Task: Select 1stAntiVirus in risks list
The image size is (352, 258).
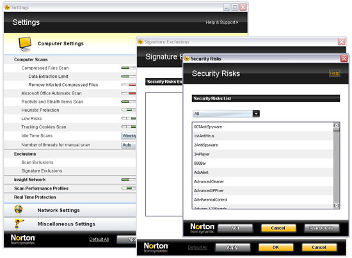Action: (263, 136)
